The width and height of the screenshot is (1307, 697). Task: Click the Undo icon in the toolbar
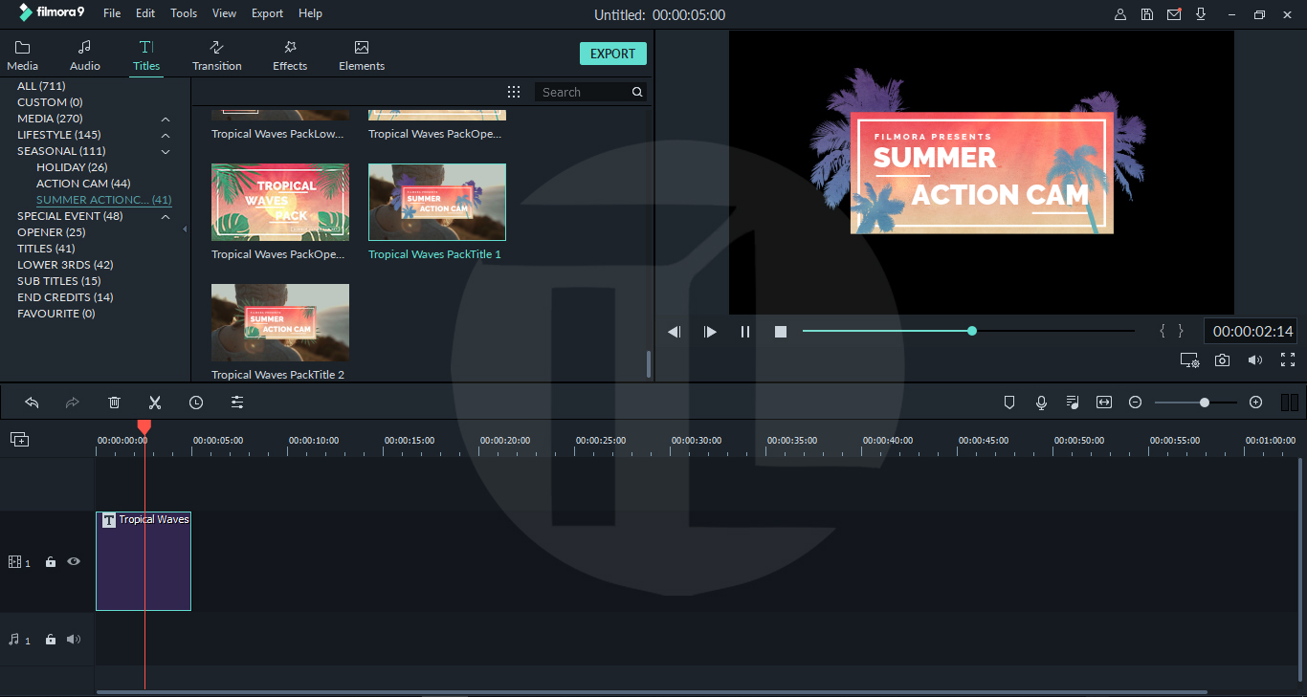pyautogui.click(x=32, y=402)
